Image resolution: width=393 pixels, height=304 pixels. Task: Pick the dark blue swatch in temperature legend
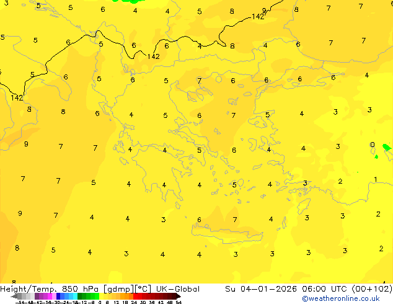[58, 297]
